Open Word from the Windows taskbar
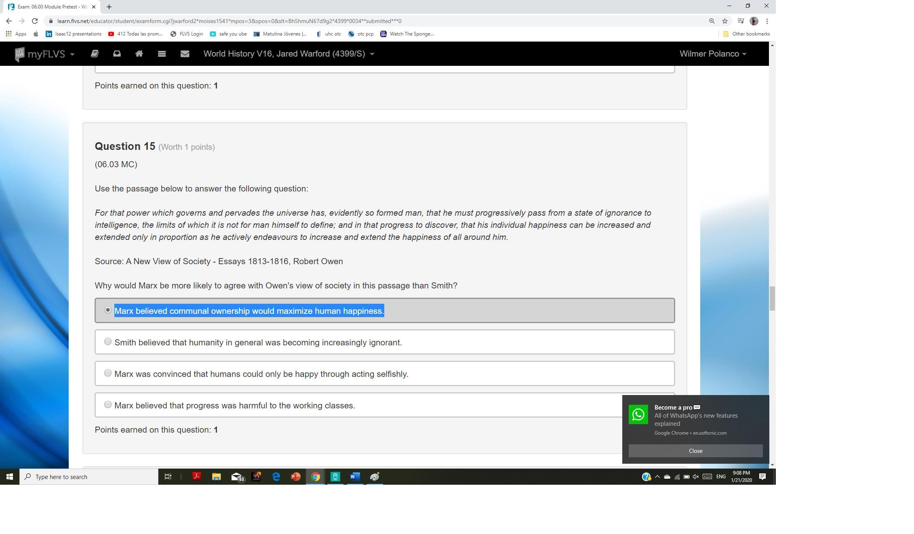This screenshot has height=534, width=914. point(354,477)
